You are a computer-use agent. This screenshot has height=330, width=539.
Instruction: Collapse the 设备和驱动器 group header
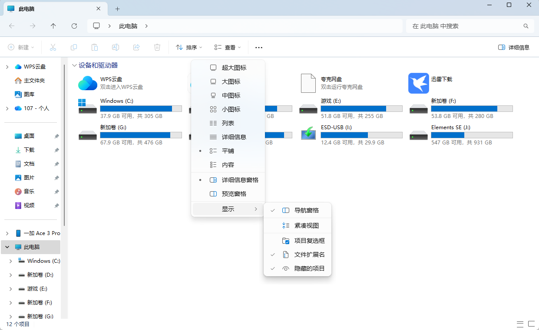coord(75,65)
